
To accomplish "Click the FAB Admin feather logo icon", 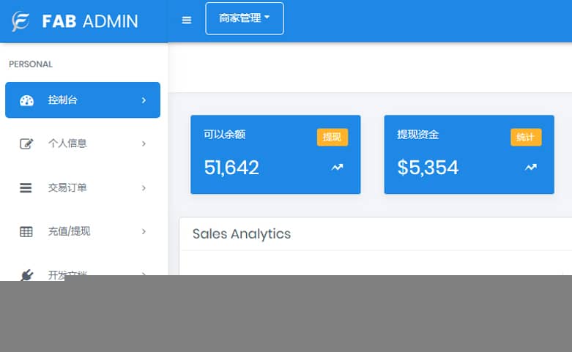I will [21, 21].
